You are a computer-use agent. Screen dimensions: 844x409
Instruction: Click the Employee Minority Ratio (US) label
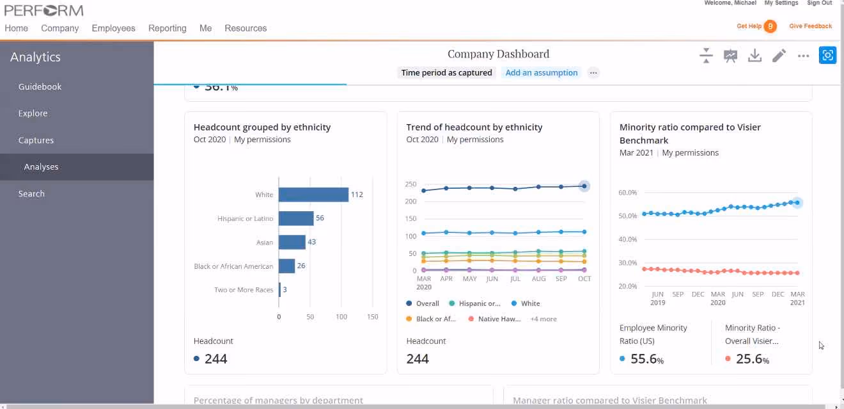pos(653,334)
